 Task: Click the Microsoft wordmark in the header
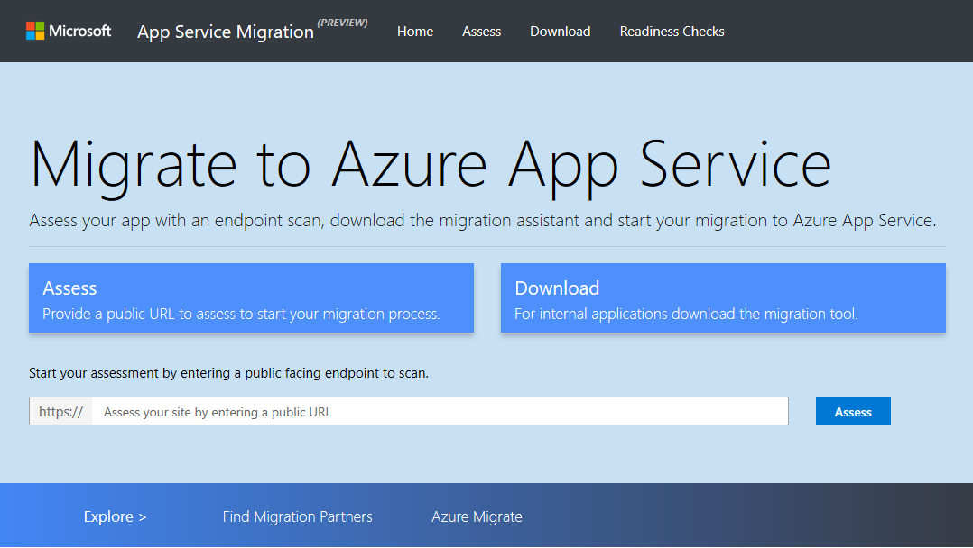click(x=80, y=32)
